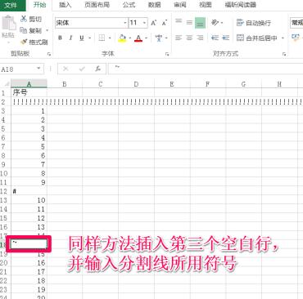The image size is (303, 299).
Task: Switch to the 公式 Formulas tab
Action: point(129,5)
